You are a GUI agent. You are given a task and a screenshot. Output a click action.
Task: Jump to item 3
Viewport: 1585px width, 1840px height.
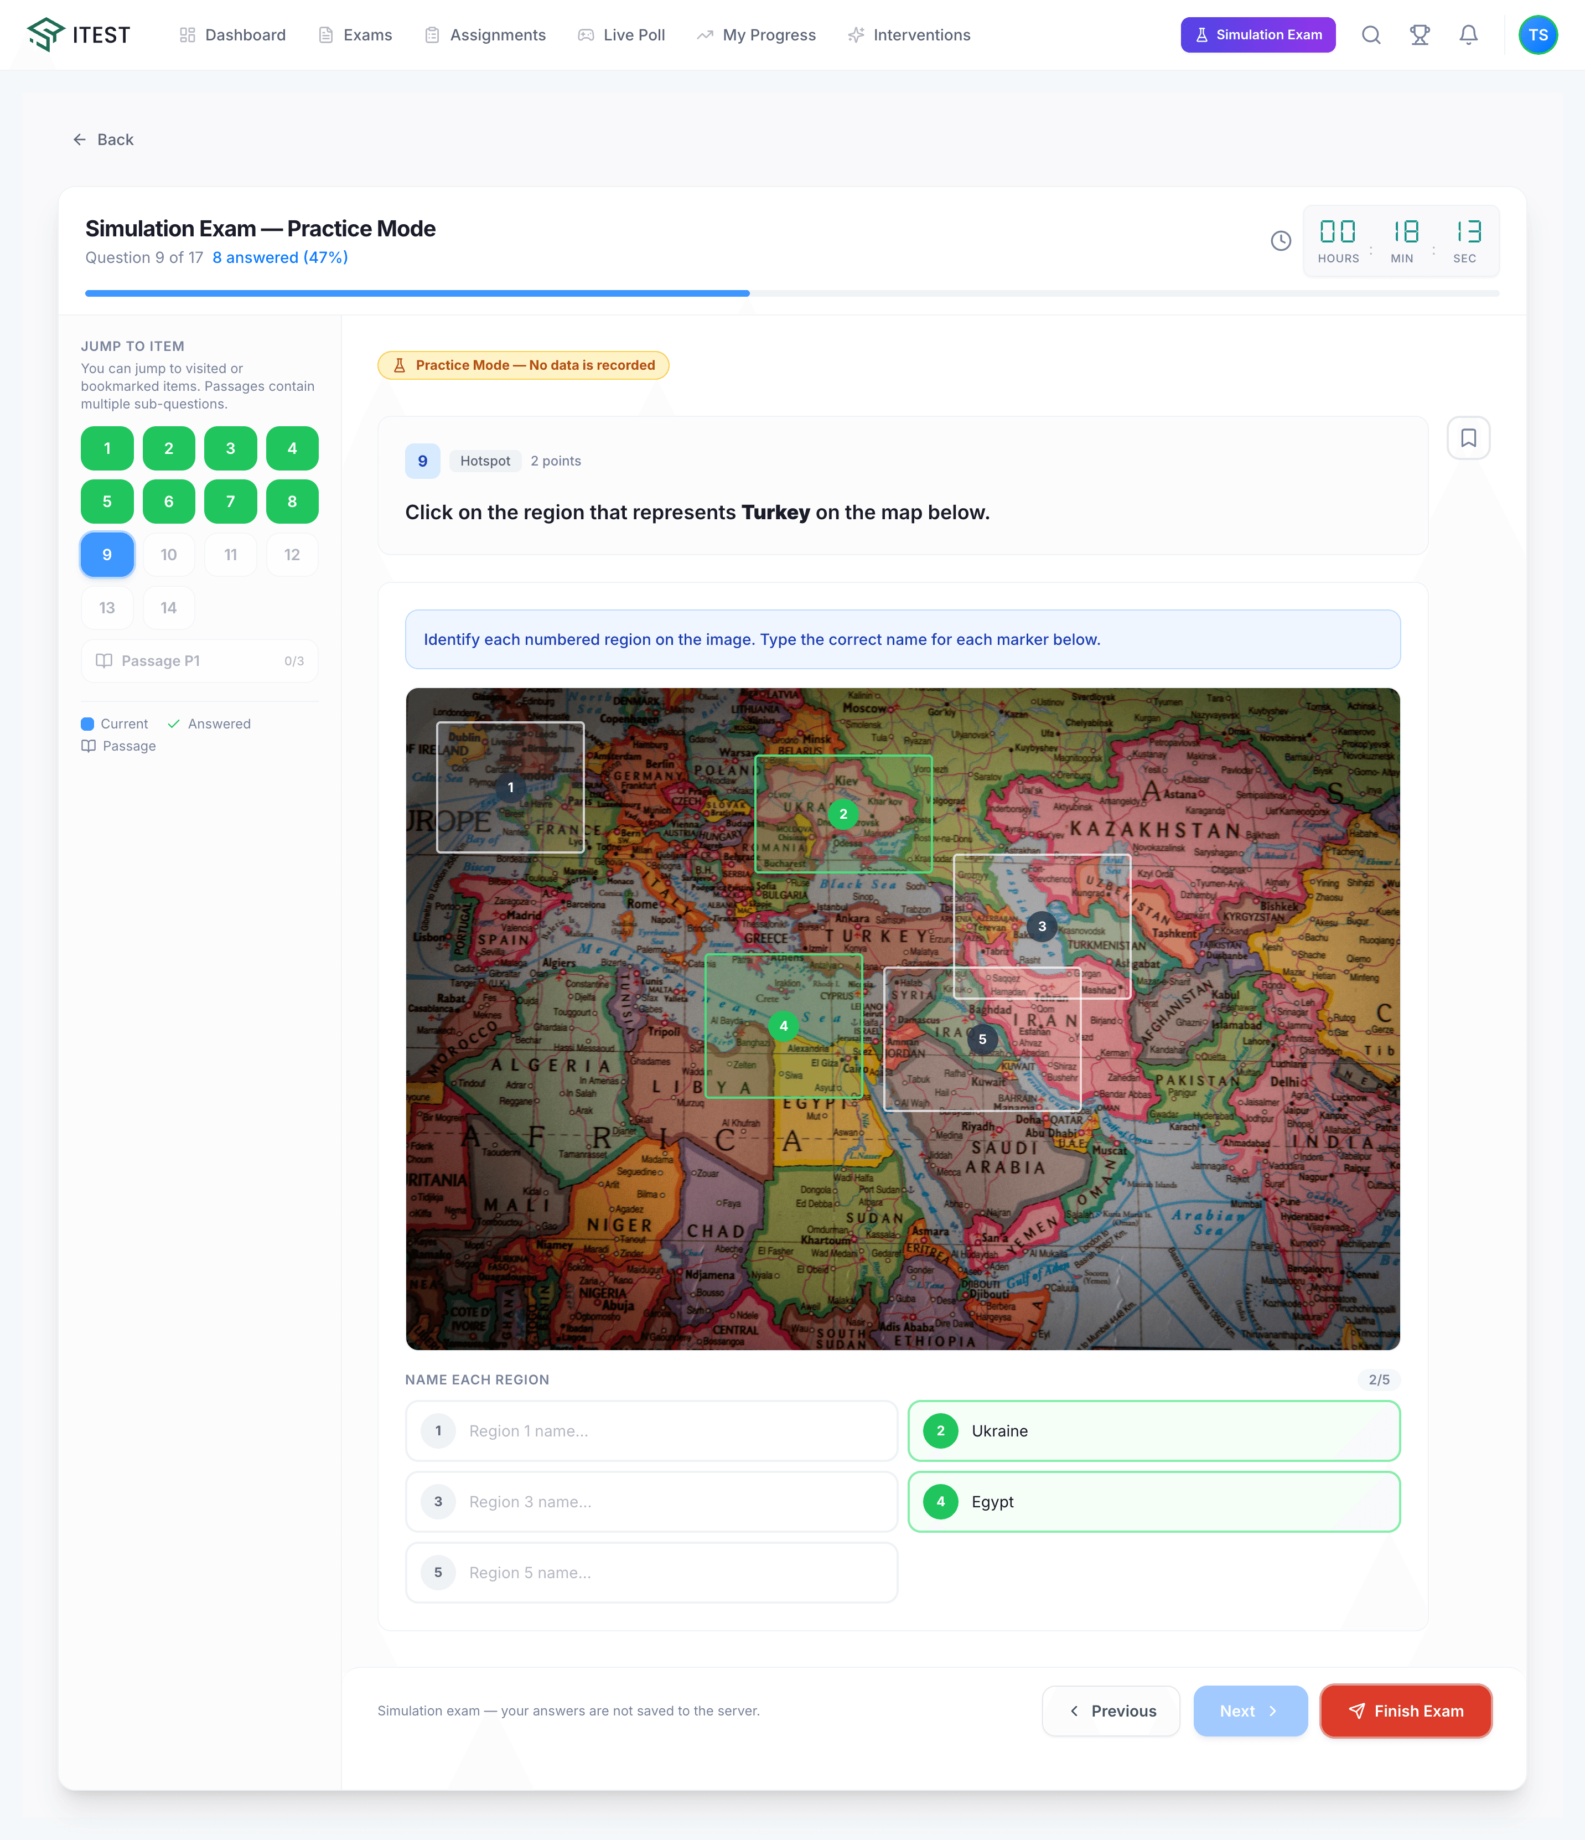point(231,448)
